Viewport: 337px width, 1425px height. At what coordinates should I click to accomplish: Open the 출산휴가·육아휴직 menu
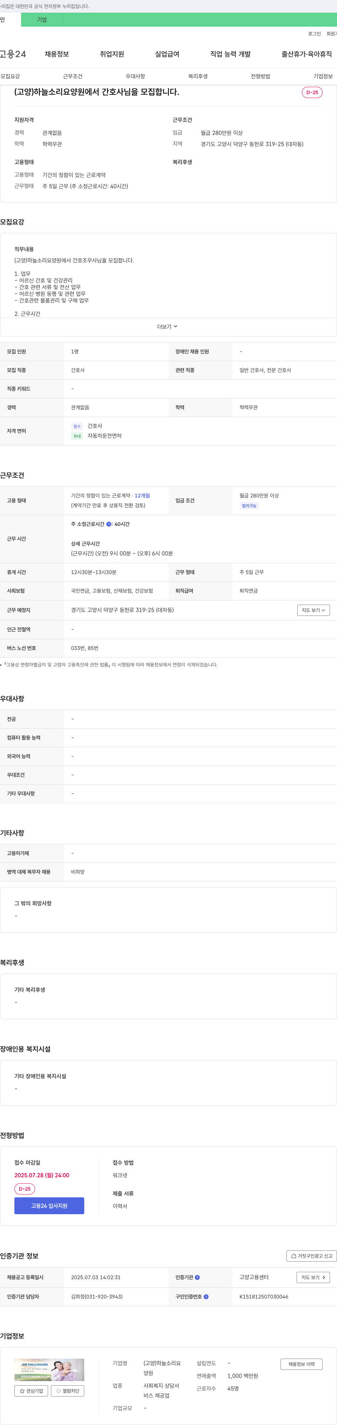click(306, 54)
